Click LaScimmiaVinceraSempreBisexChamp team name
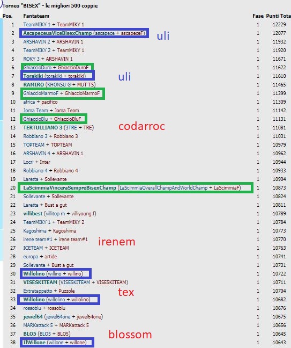The height and width of the screenshot is (348, 291). (x=70, y=188)
